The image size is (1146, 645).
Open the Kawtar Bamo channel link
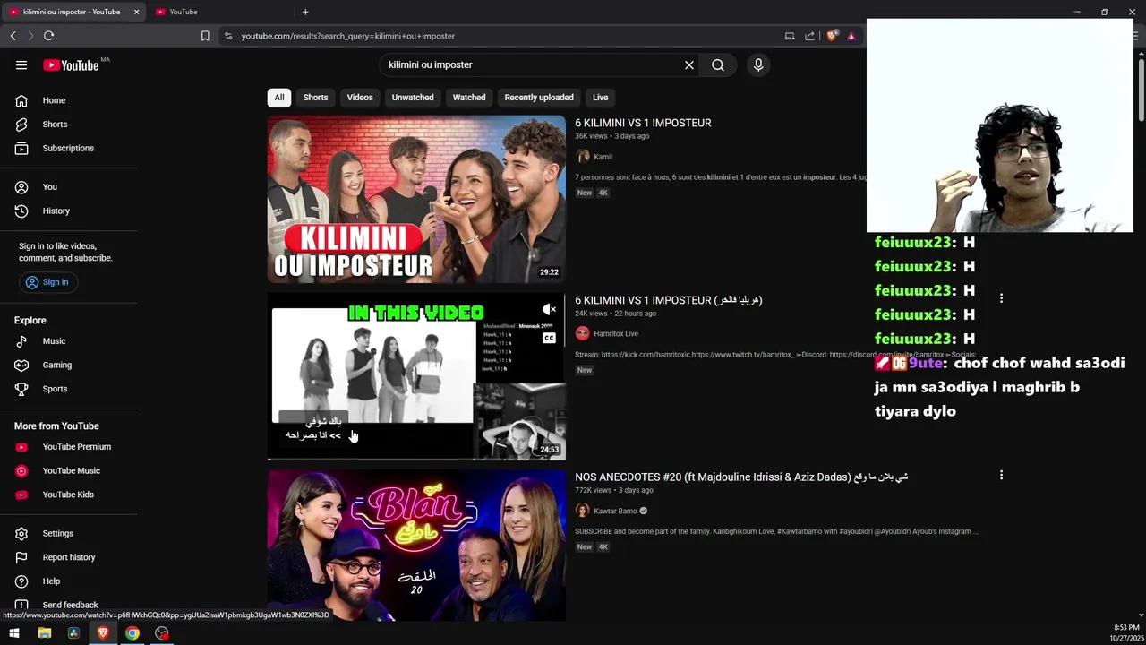click(615, 511)
